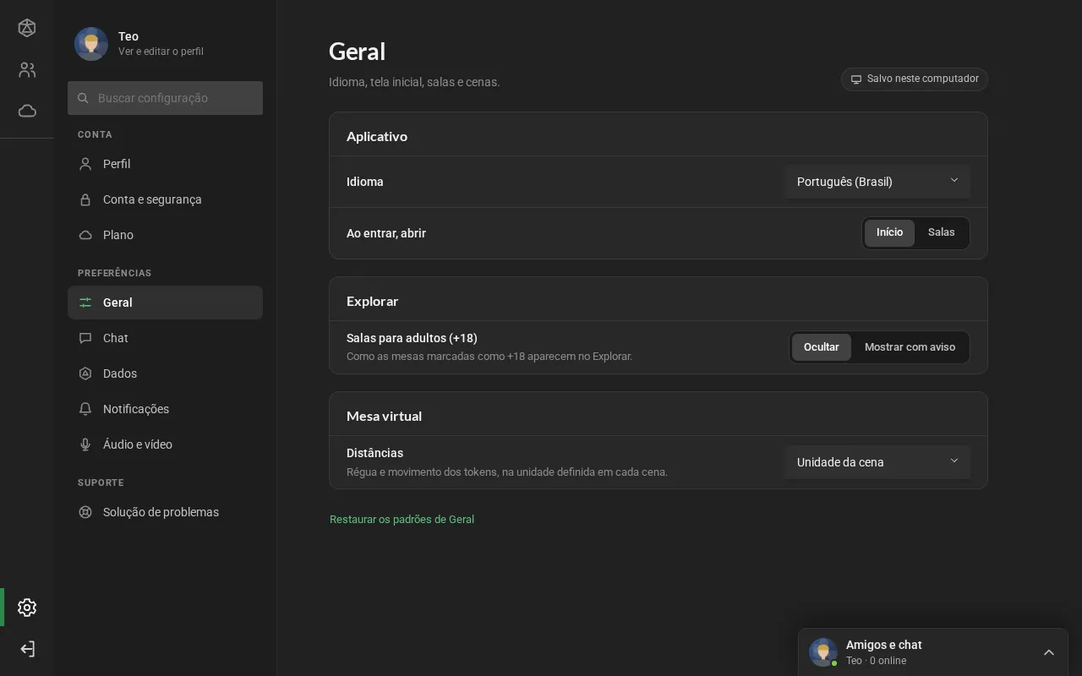Click the Áudio e vídeo microphone icon

(x=85, y=444)
